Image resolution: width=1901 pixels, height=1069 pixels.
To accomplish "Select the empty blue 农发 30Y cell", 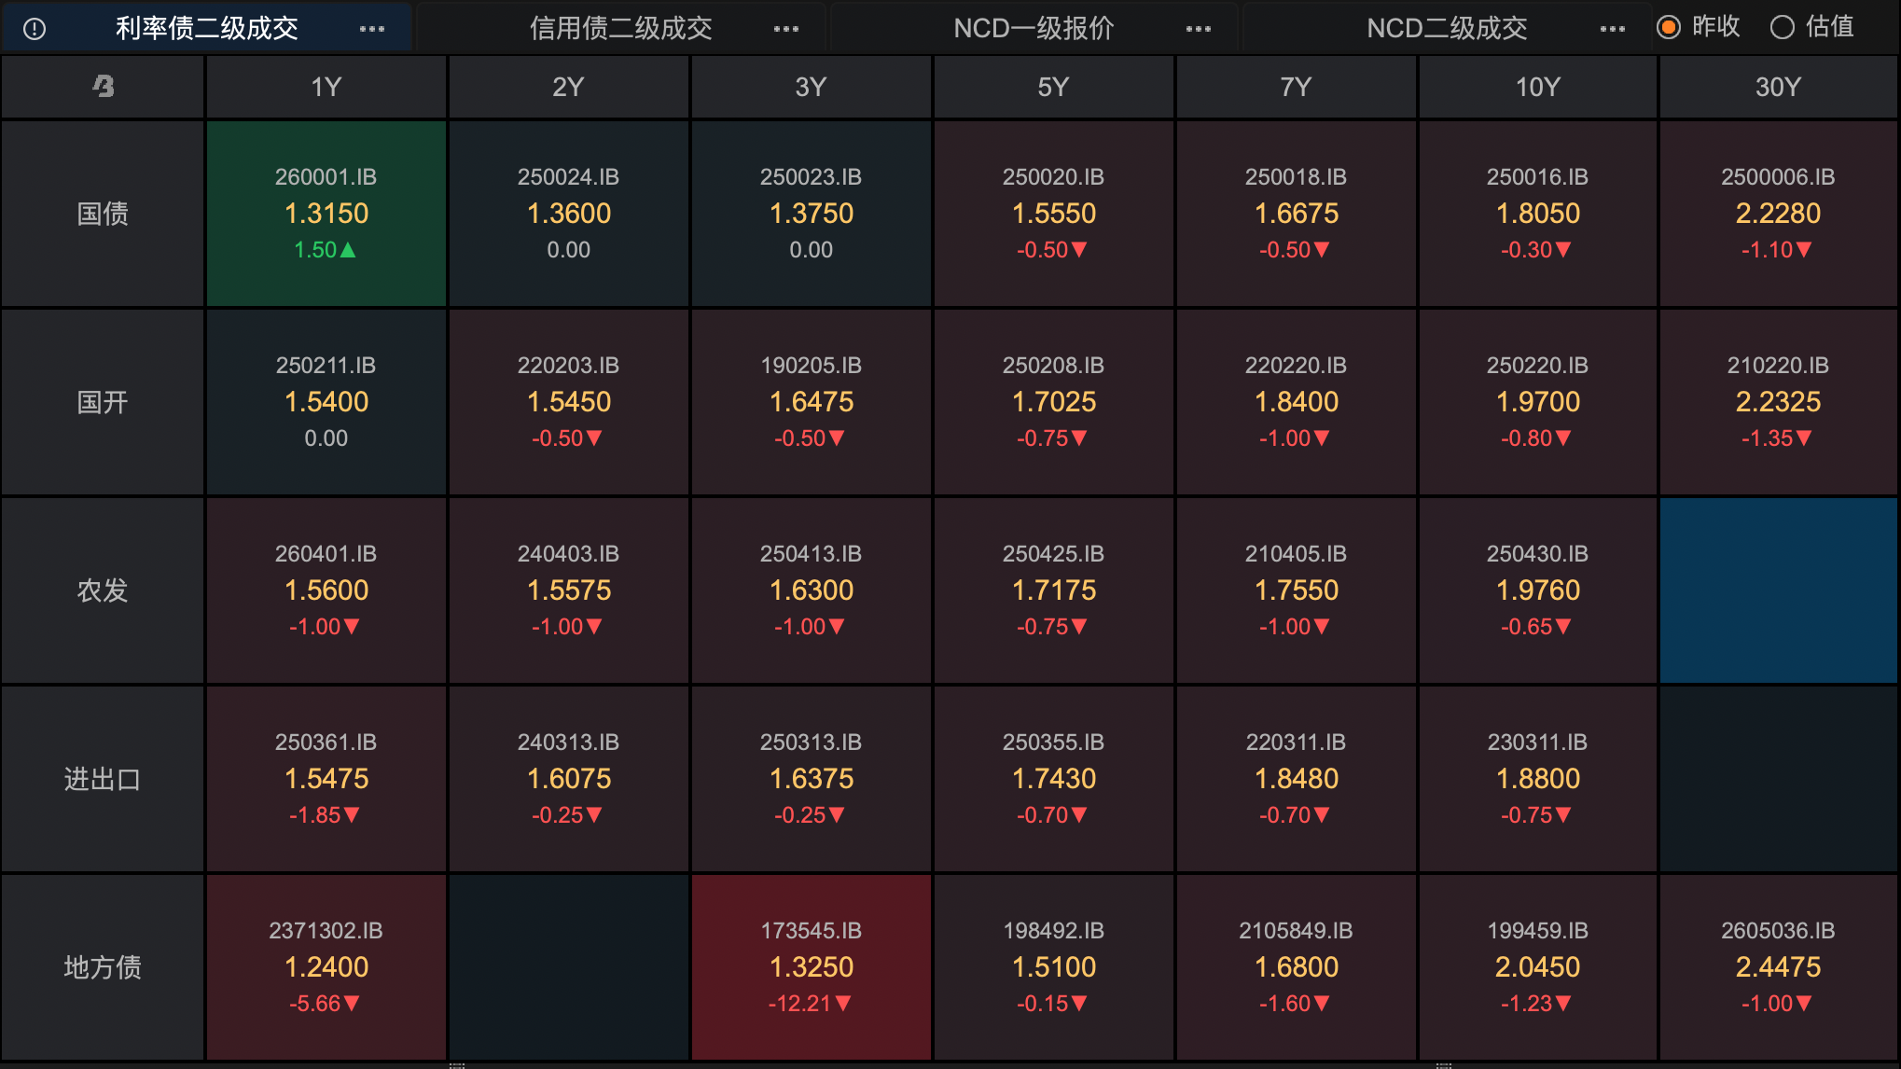I will coord(1778,590).
